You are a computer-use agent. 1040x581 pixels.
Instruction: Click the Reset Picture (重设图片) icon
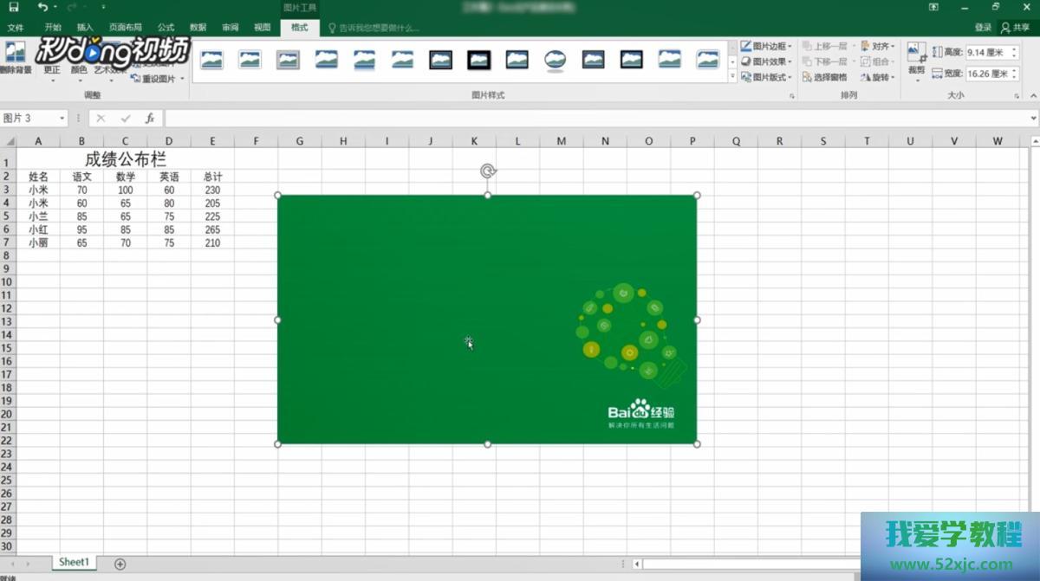tap(157, 79)
